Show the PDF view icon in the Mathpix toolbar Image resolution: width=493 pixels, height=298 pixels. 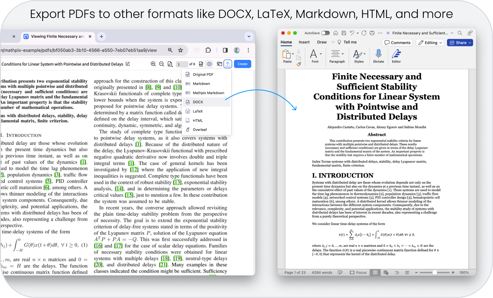tap(201, 64)
